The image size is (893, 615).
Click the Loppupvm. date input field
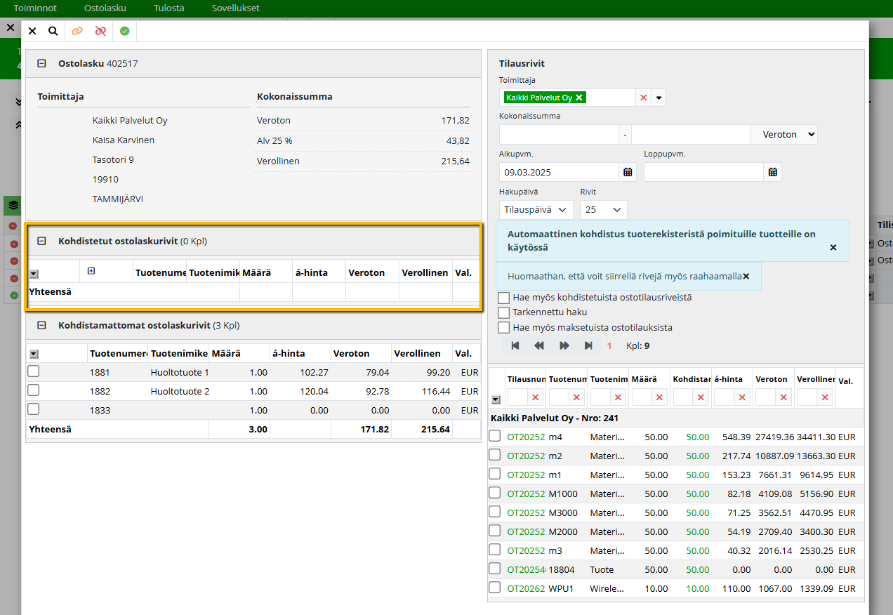[x=703, y=172]
